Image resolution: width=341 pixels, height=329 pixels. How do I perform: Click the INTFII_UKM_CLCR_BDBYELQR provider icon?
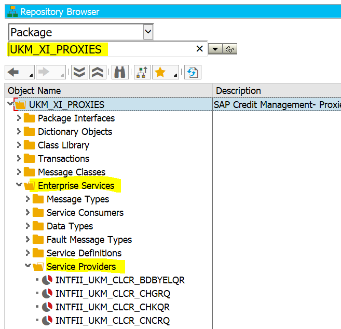(x=47, y=280)
